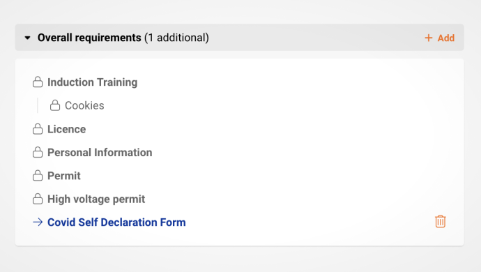The width and height of the screenshot is (481, 272).
Task: Select the High voltage permit requirement
Action: point(96,199)
